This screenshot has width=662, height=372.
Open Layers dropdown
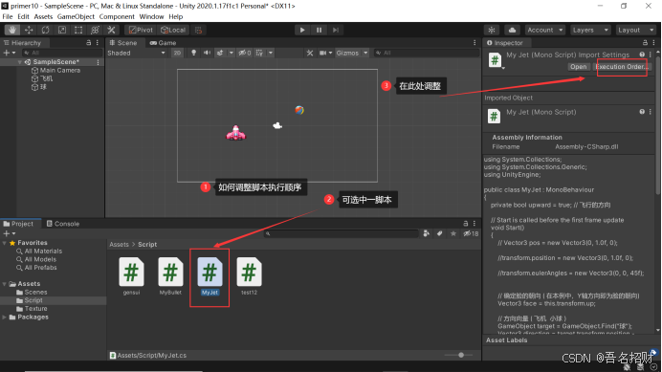(x=590, y=30)
